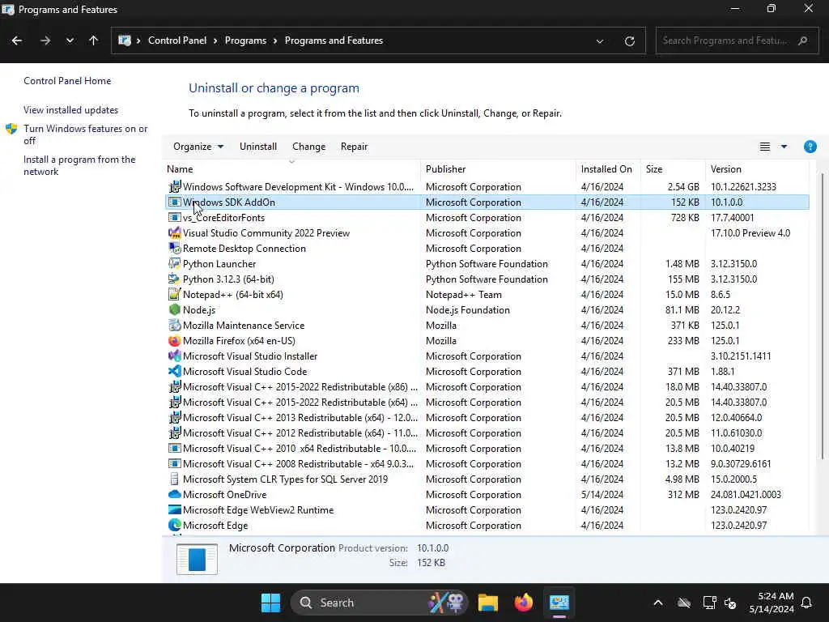The image size is (829, 622).
Task: Click the Uninstall toolbar button
Action: pyautogui.click(x=258, y=147)
